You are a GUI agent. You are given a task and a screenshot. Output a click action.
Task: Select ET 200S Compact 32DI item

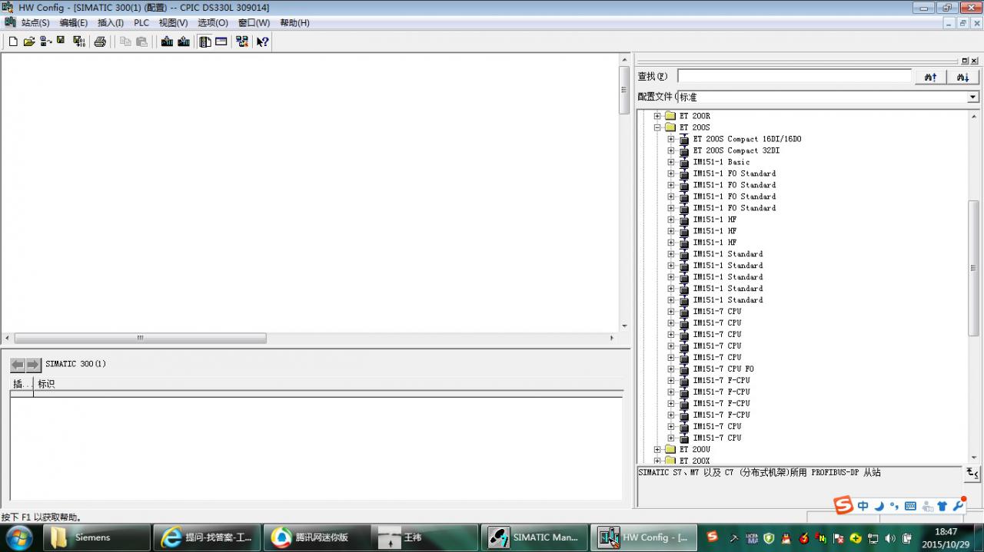736,150
